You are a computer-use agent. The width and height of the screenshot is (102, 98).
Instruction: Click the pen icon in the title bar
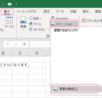3,4
